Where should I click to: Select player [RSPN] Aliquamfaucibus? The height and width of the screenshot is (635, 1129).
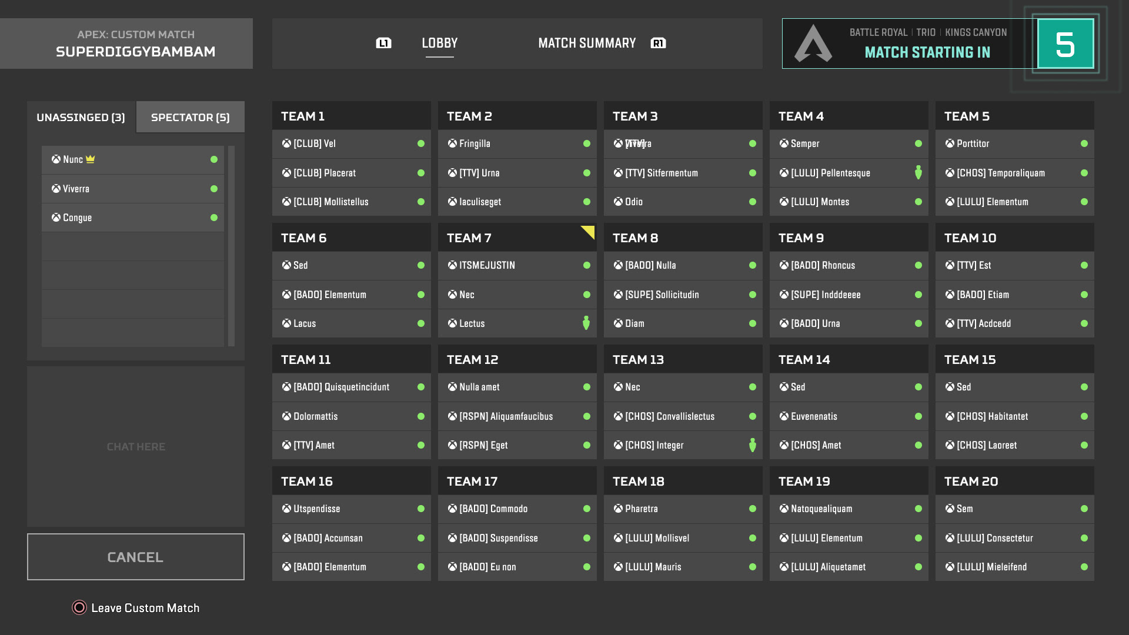pyautogui.click(x=517, y=416)
